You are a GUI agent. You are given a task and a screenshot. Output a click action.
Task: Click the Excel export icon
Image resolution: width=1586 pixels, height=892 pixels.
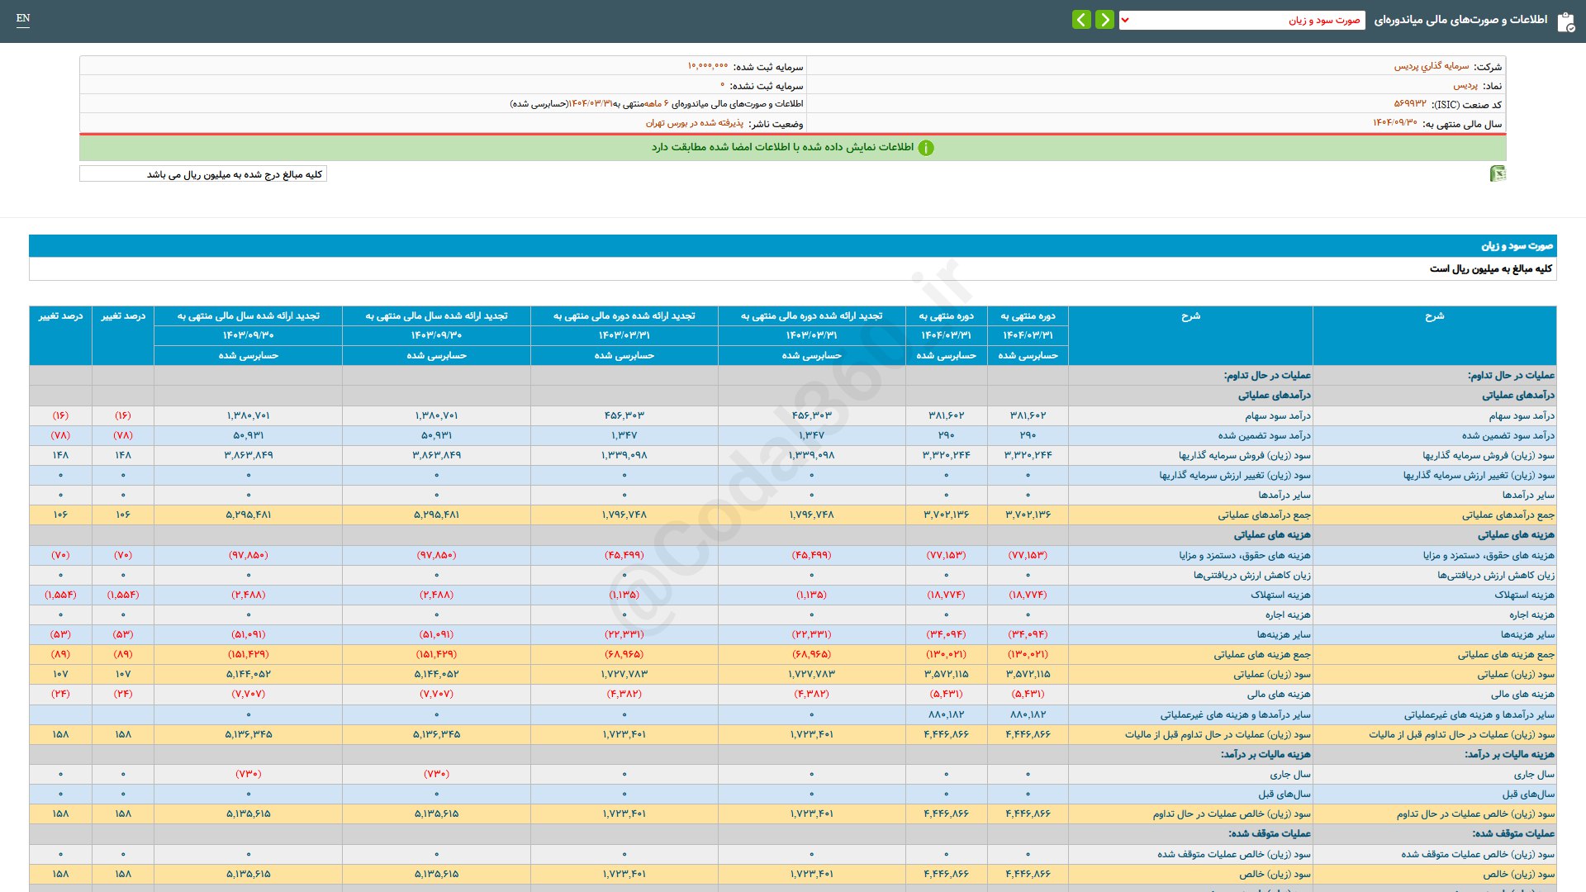tap(1497, 173)
